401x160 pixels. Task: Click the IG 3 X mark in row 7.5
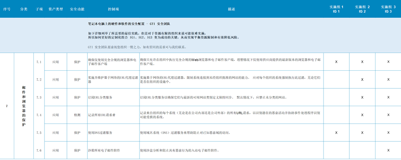click(388, 133)
